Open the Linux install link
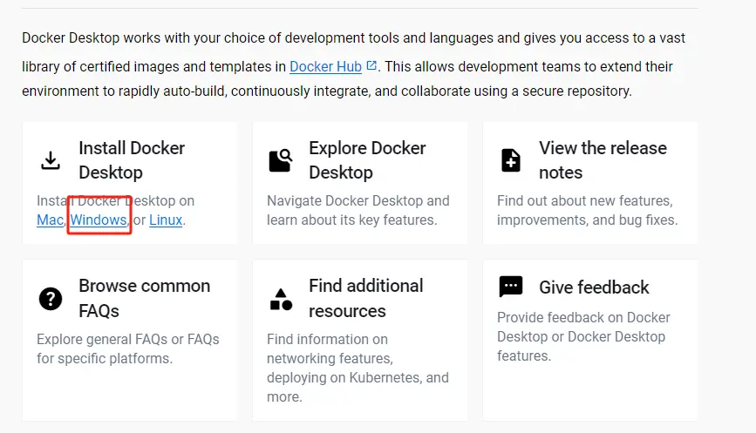 166,220
